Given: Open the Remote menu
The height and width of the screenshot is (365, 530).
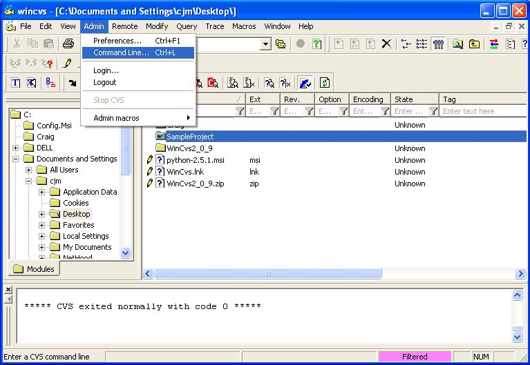Looking at the screenshot, I should click(124, 26).
